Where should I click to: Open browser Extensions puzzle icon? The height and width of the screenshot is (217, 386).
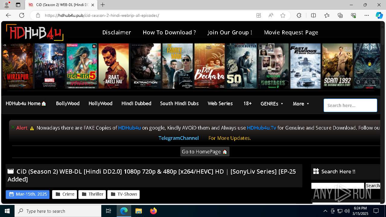pyautogui.click(x=299, y=15)
